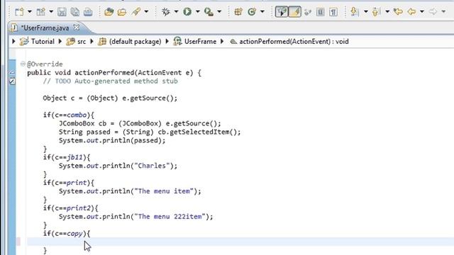Image resolution: width=454 pixels, height=255 pixels.
Task: Click 'System.out.println(passed);' line
Action: [x=112, y=140]
